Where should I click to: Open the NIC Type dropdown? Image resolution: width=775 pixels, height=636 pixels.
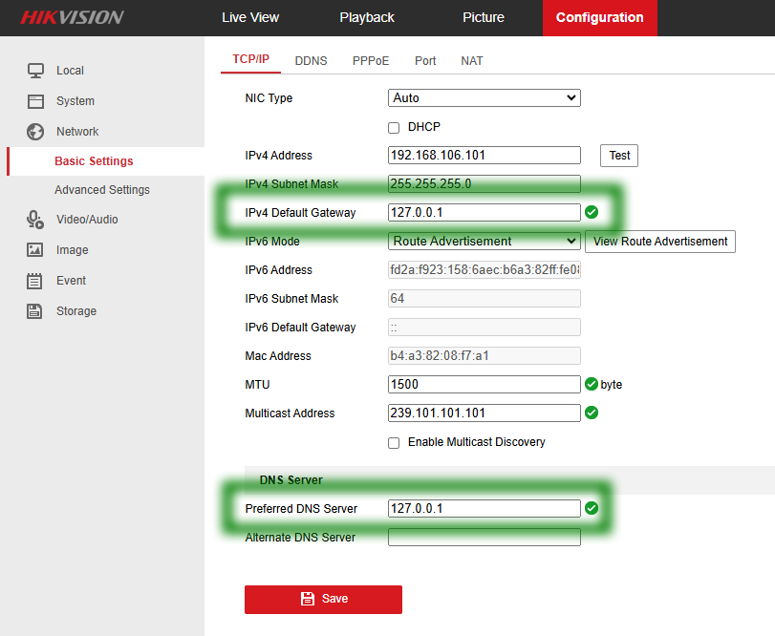click(484, 98)
